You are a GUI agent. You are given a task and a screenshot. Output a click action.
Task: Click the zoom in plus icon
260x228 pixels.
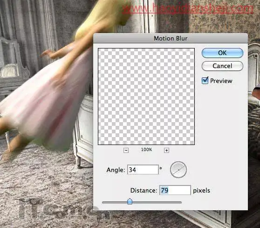click(166, 150)
